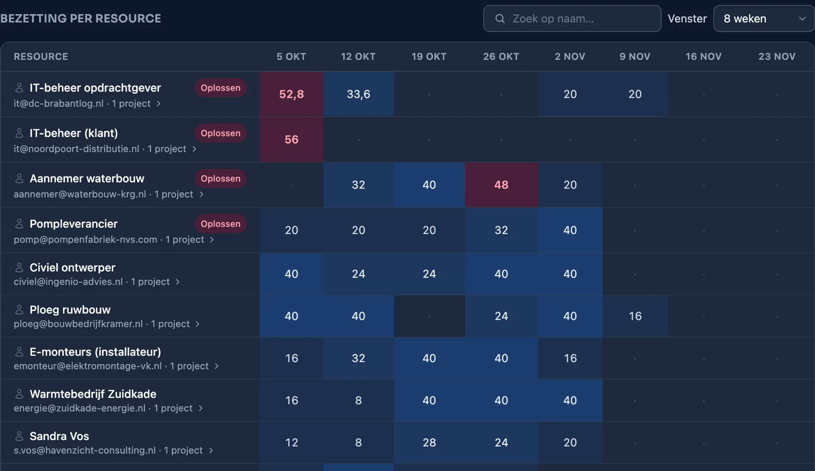Click the 23 NOV column header
This screenshot has width=815, height=471.
[x=777, y=56]
